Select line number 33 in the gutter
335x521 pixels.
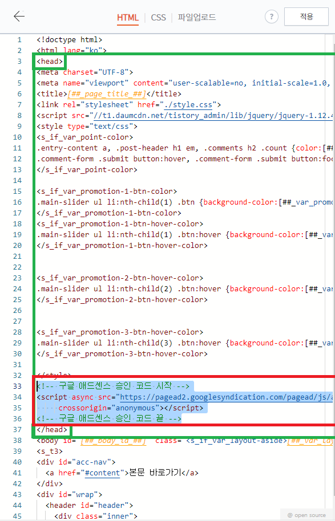pyautogui.click(x=17, y=386)
